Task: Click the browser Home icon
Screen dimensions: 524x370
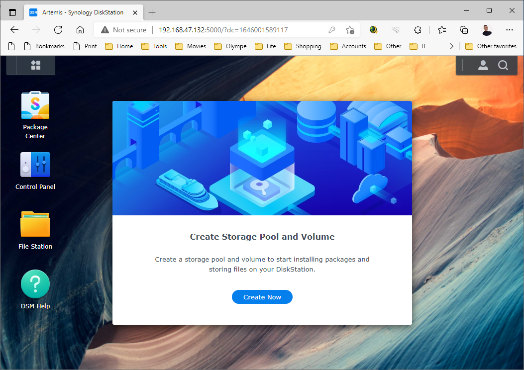Action: pyautogui.click(x=80, y=30)
